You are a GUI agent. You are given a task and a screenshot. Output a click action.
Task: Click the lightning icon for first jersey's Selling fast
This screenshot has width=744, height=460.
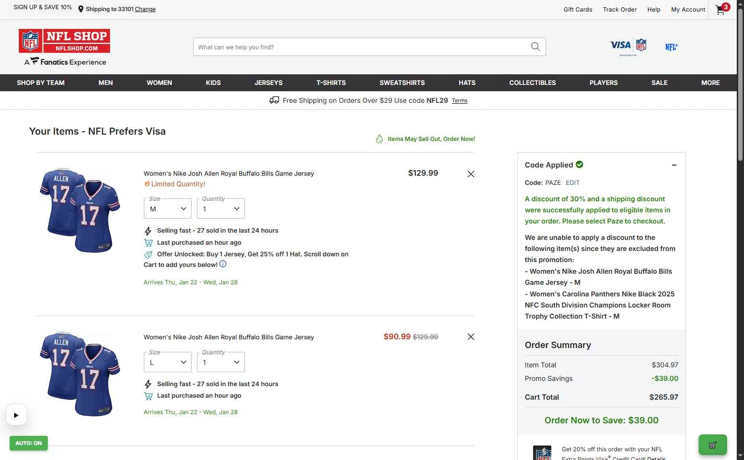point(148,231)
